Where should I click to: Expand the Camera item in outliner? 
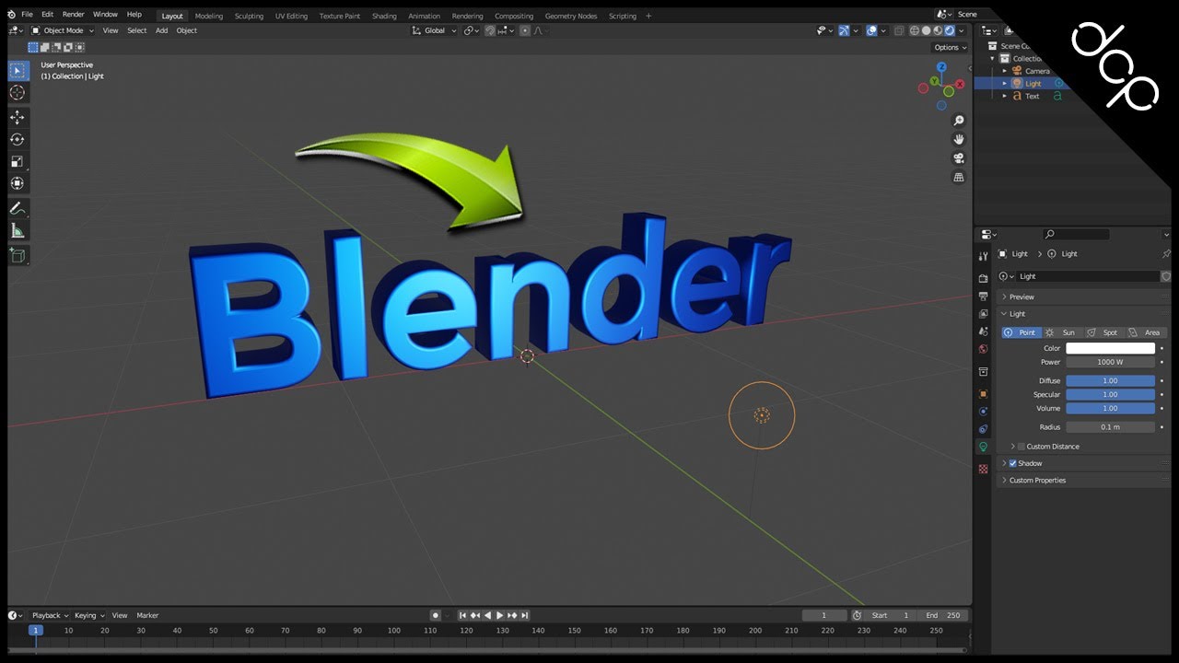1005,71
